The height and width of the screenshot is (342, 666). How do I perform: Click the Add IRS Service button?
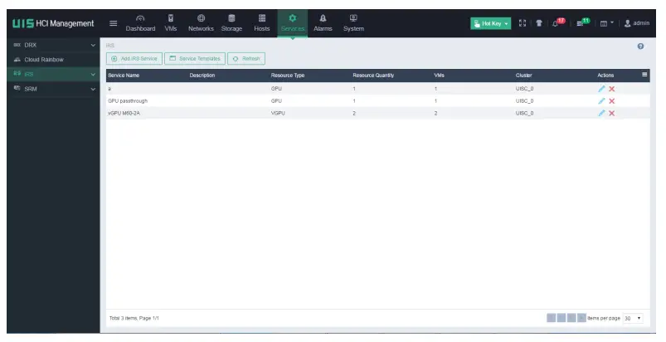(x=134, y=59)
